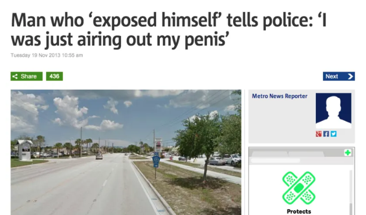
Task: Click the article headline about exposing himself
Action: tap(169, 30)
